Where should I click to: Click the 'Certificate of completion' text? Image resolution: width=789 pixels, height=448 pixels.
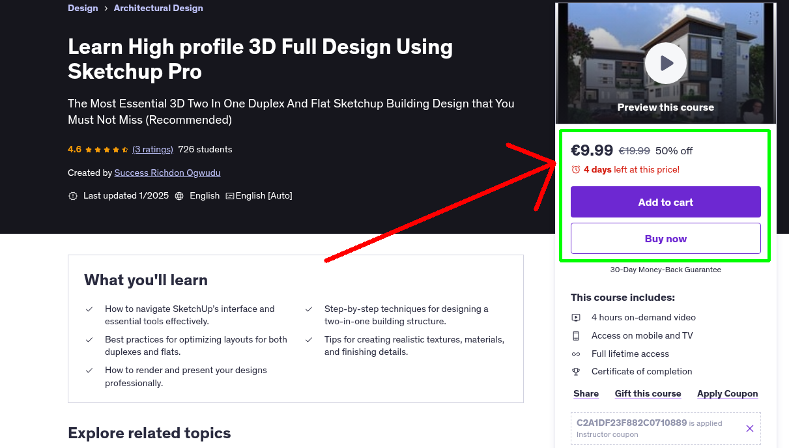click(642, 371)
